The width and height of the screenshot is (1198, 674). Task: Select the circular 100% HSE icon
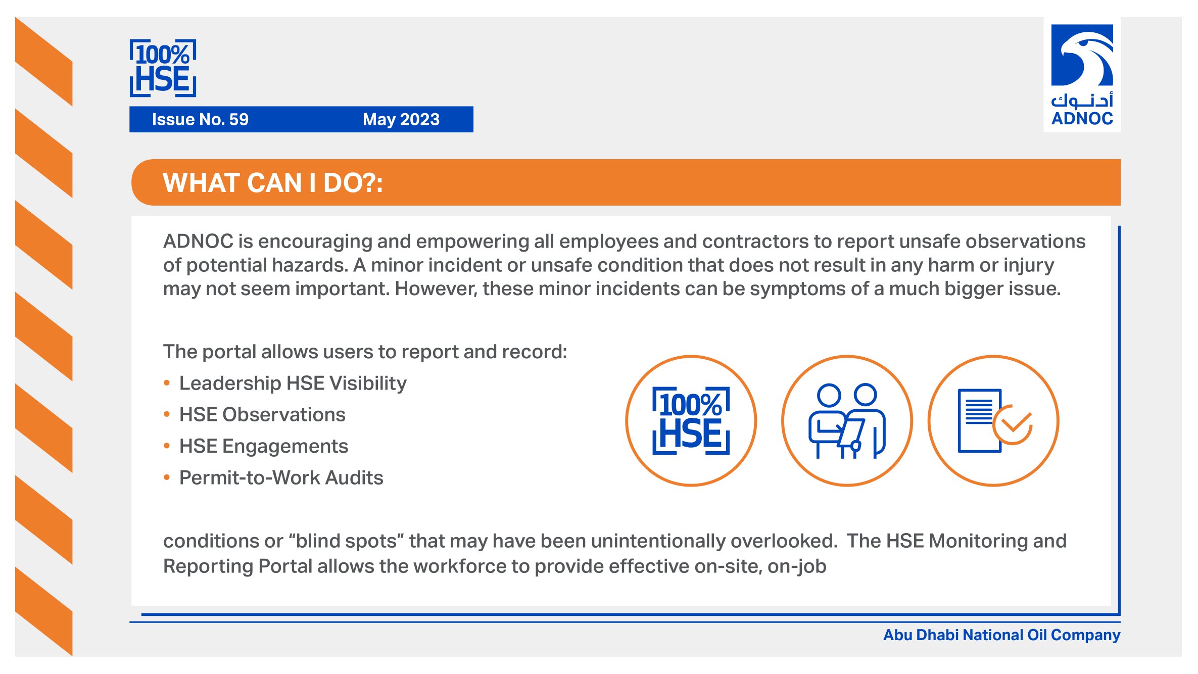tap(691, 421)
